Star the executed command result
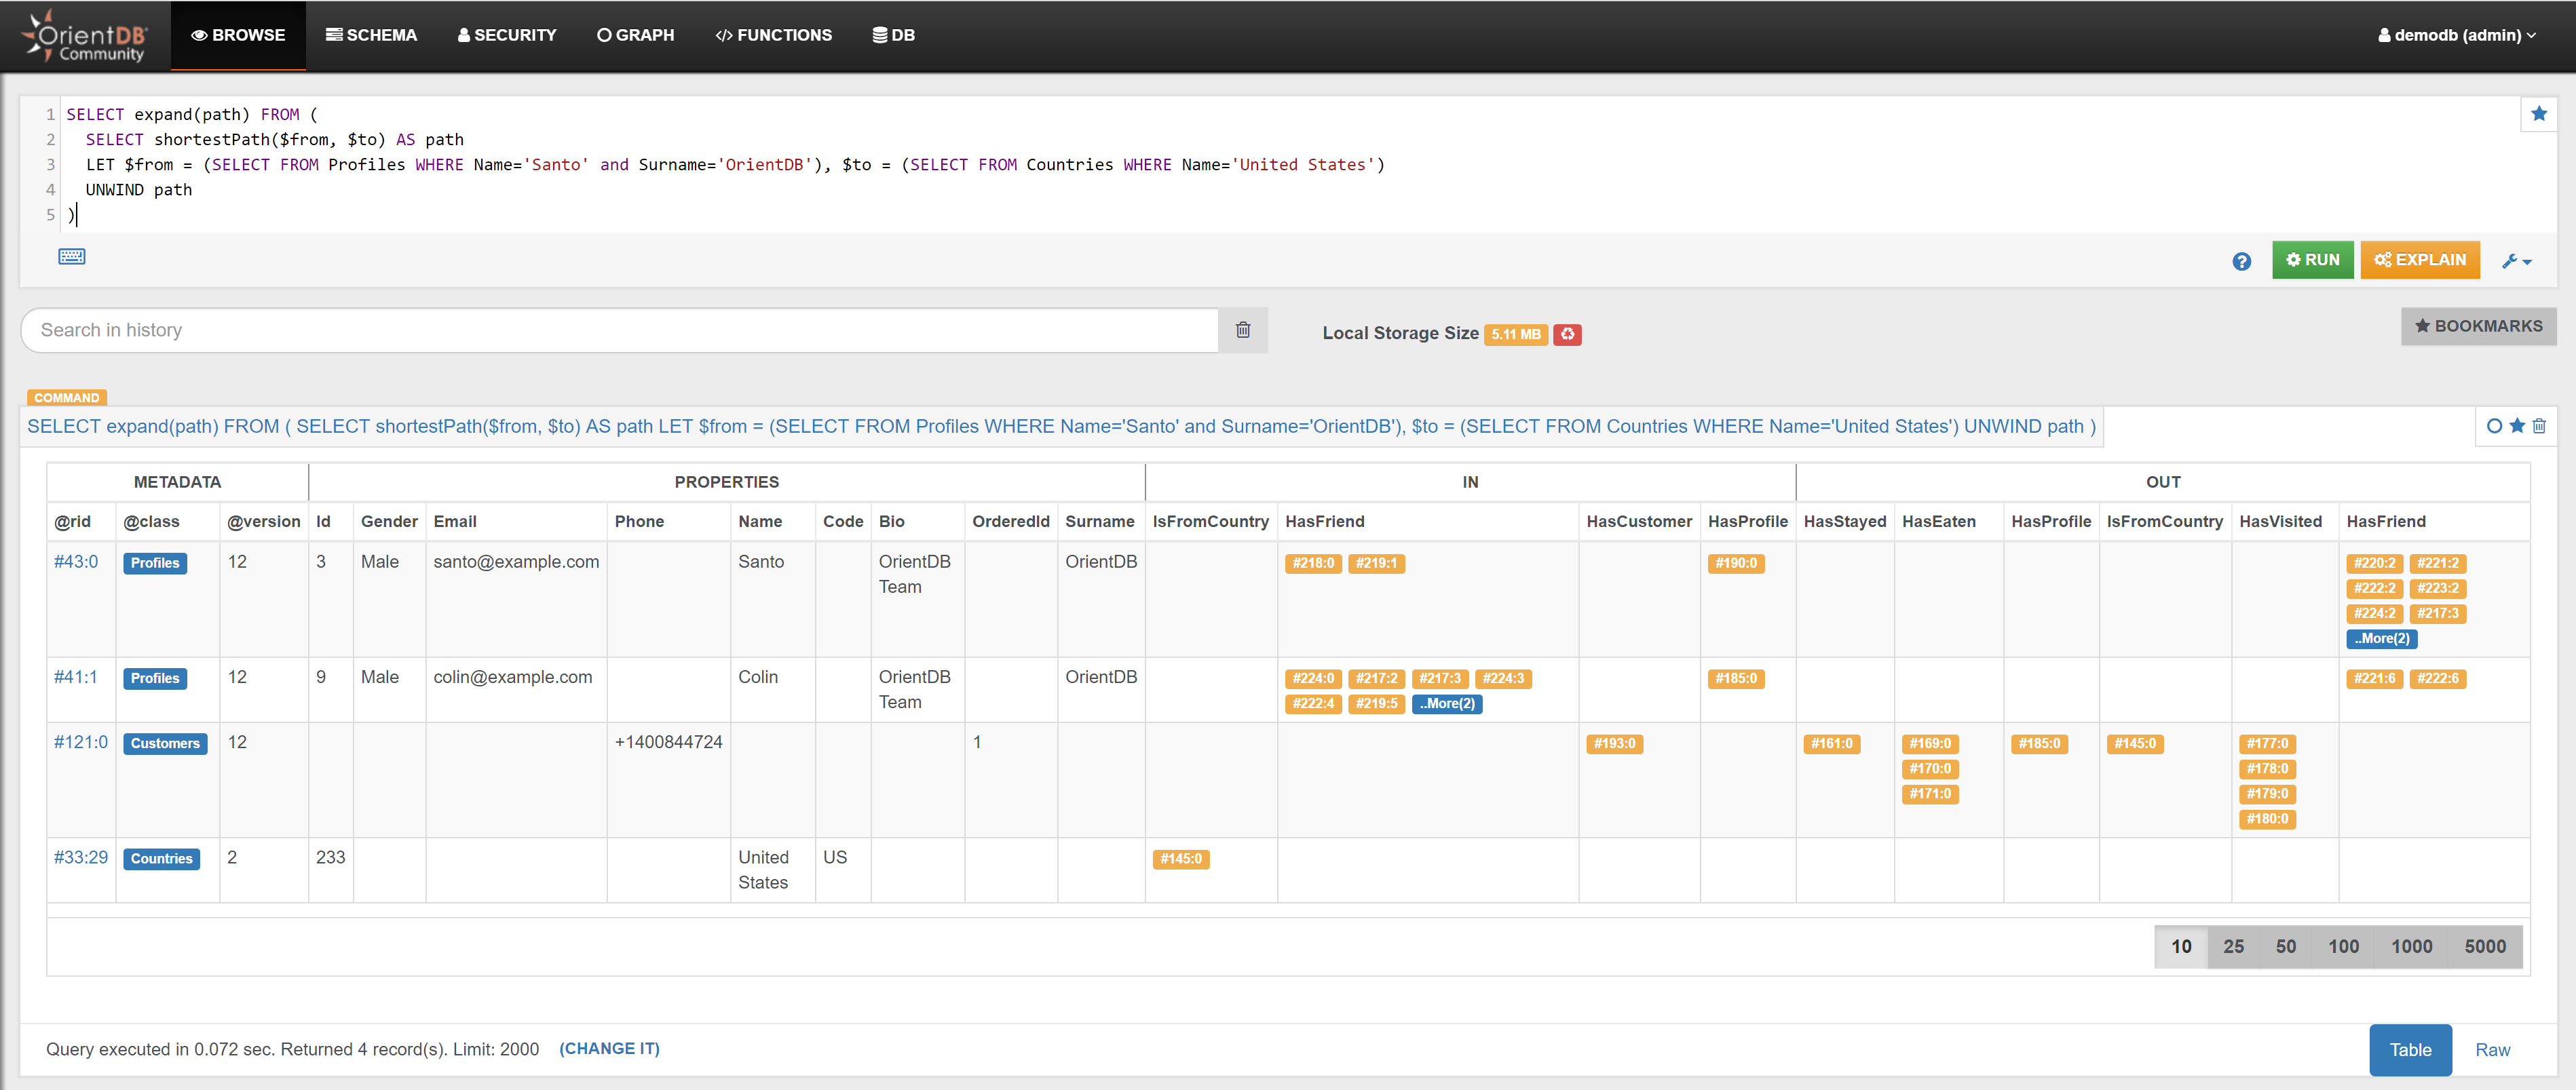The width and height of the screenshot is (2576, 1090). 2517,427
